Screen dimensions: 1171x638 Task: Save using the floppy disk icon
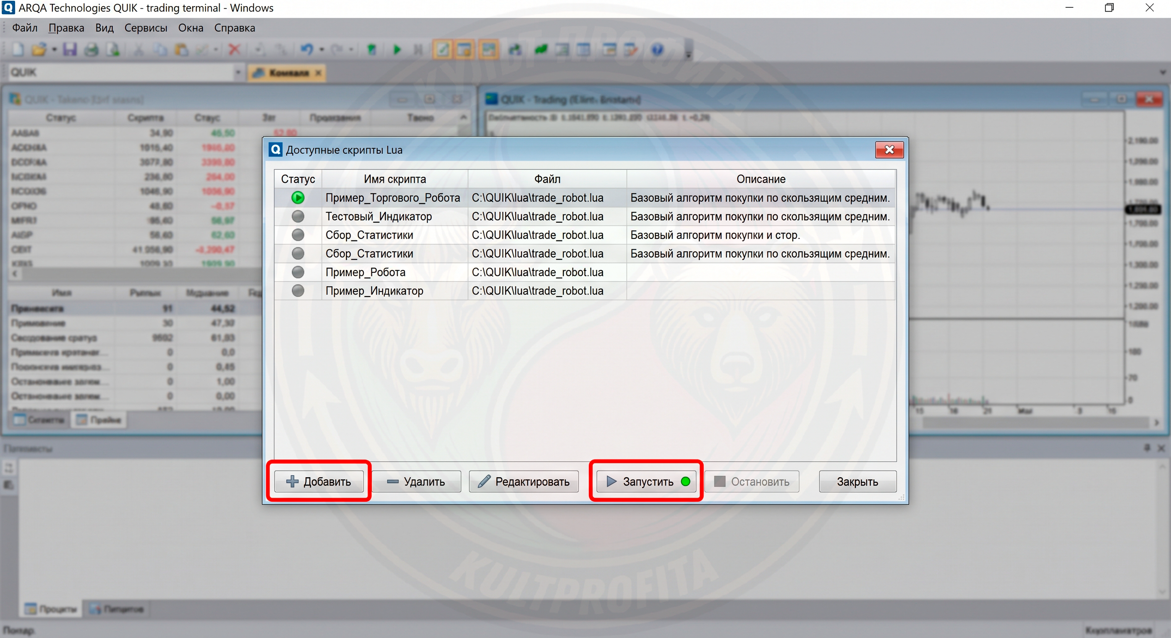69,49
